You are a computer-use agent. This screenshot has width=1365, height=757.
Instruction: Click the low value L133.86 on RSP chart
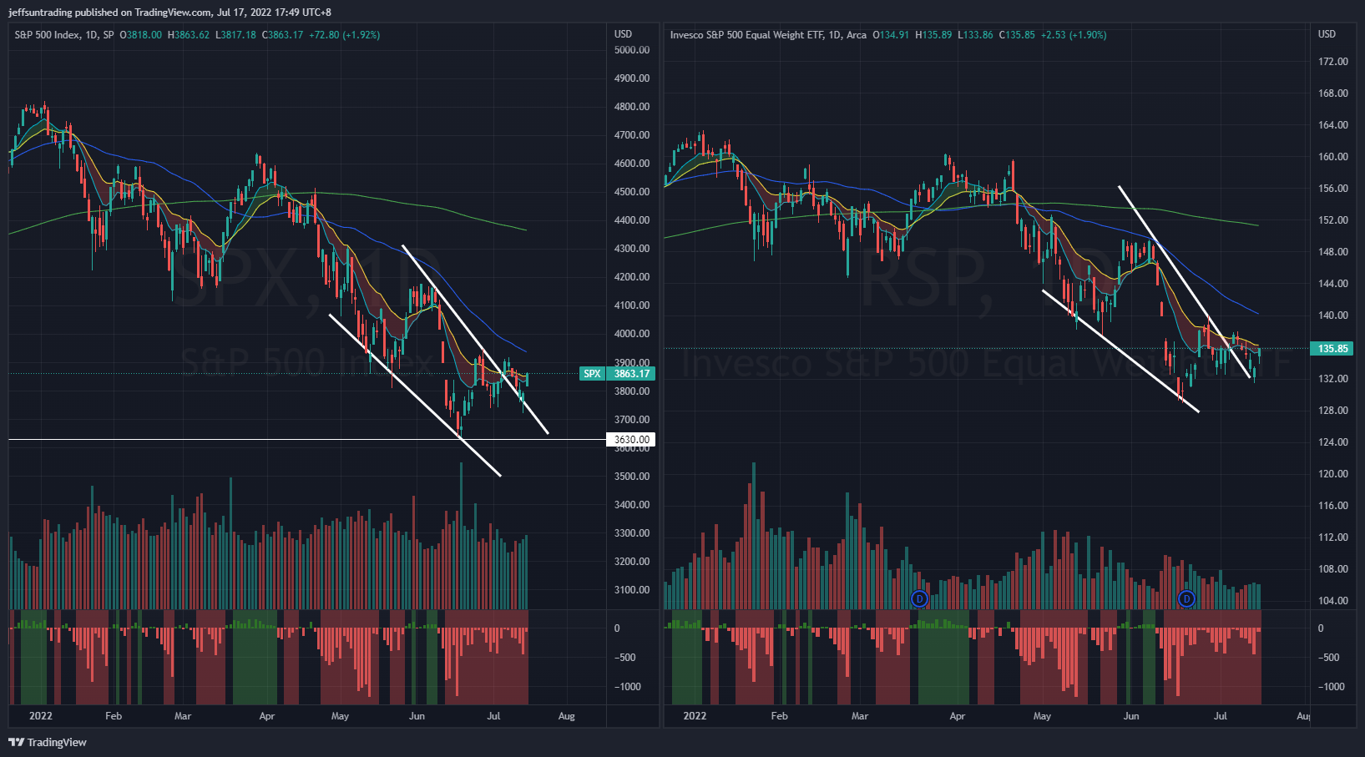[975, 35]
